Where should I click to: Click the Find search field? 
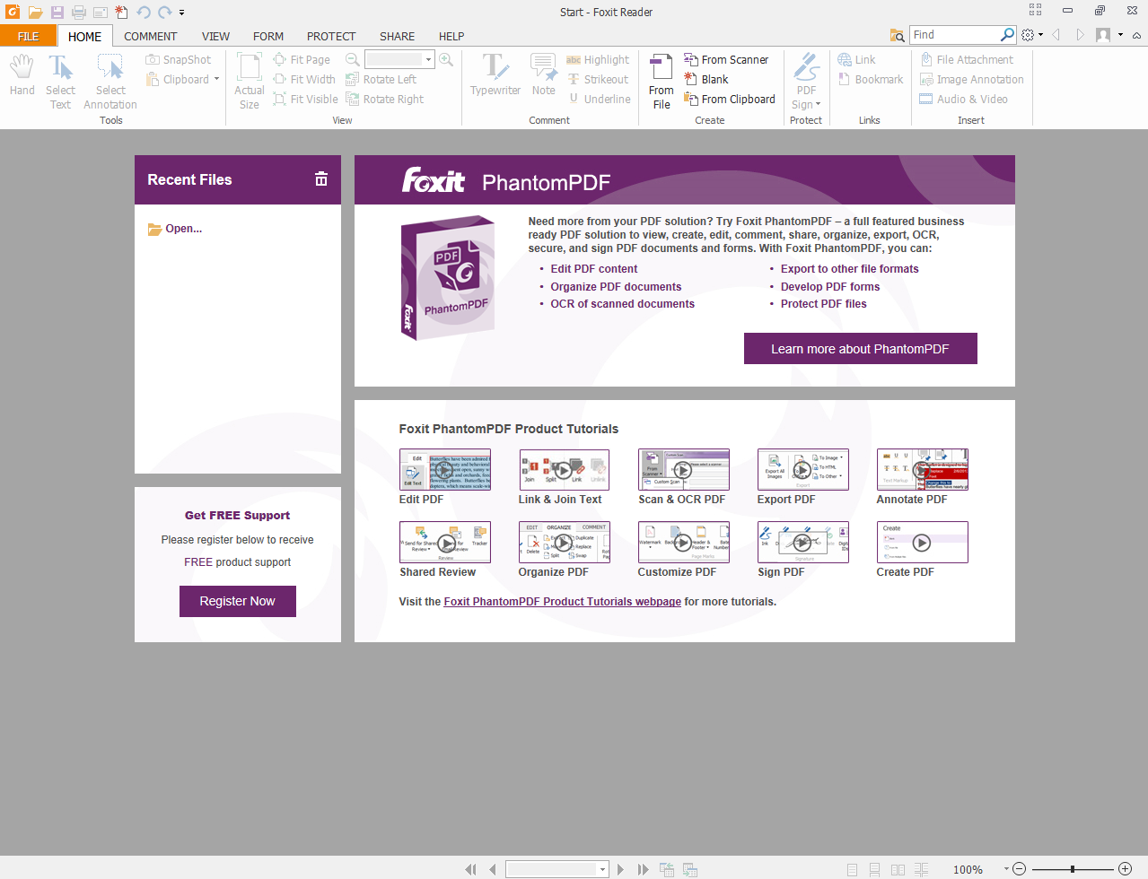pos(955,35)
